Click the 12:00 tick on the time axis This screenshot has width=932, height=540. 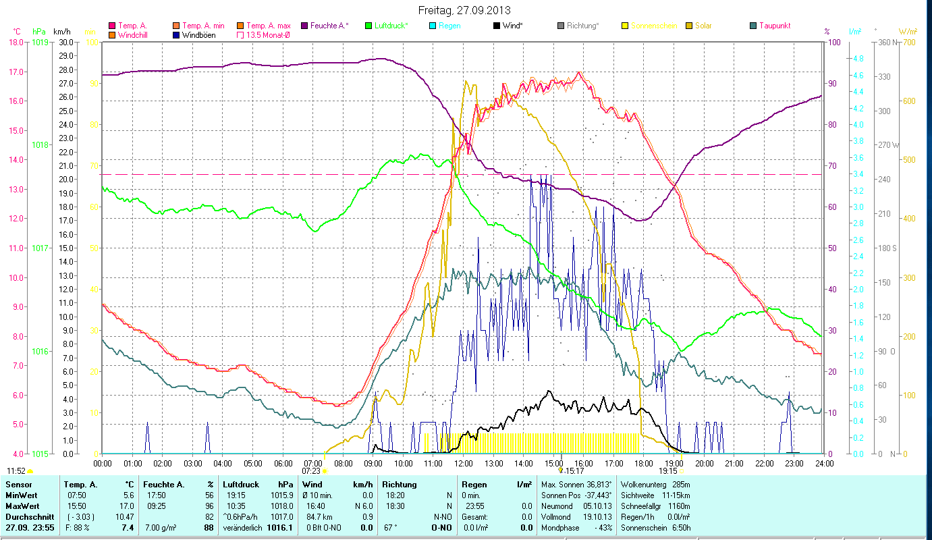(x=463, y=463)
